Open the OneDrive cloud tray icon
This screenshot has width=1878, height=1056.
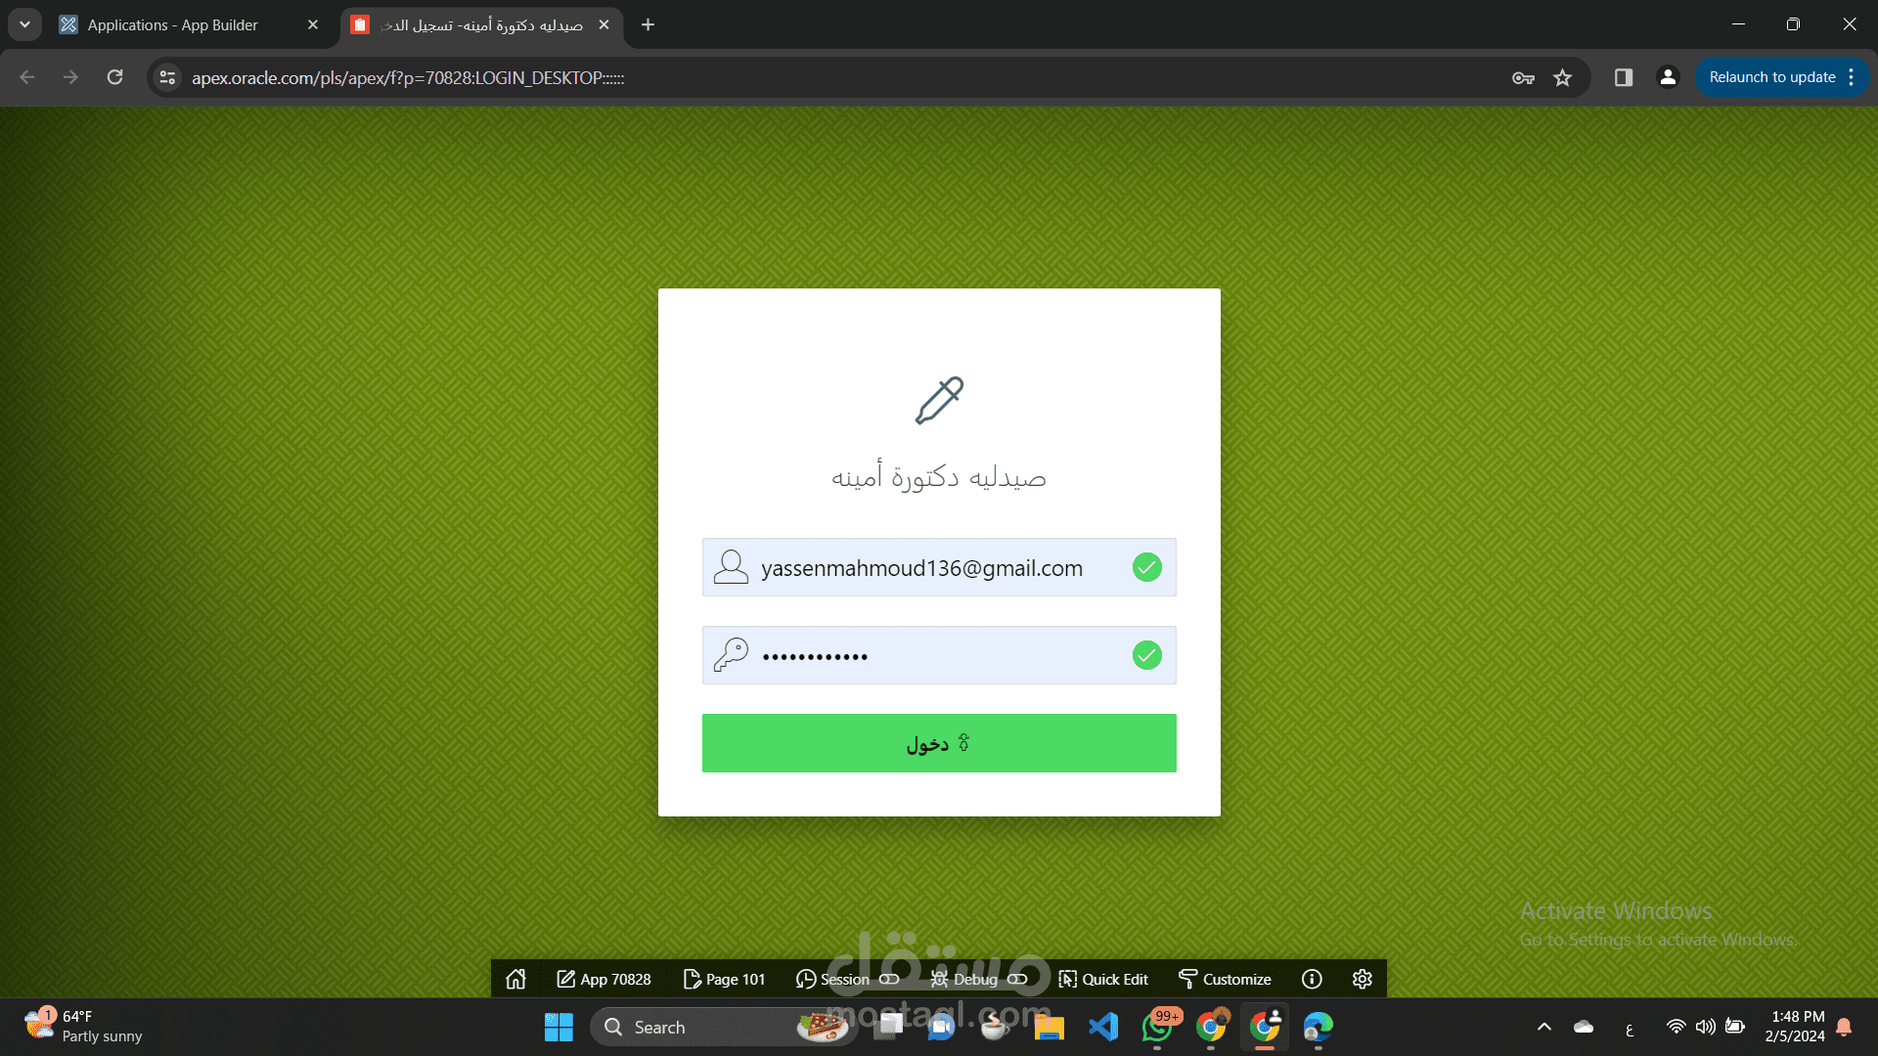pos(1583,1027)
